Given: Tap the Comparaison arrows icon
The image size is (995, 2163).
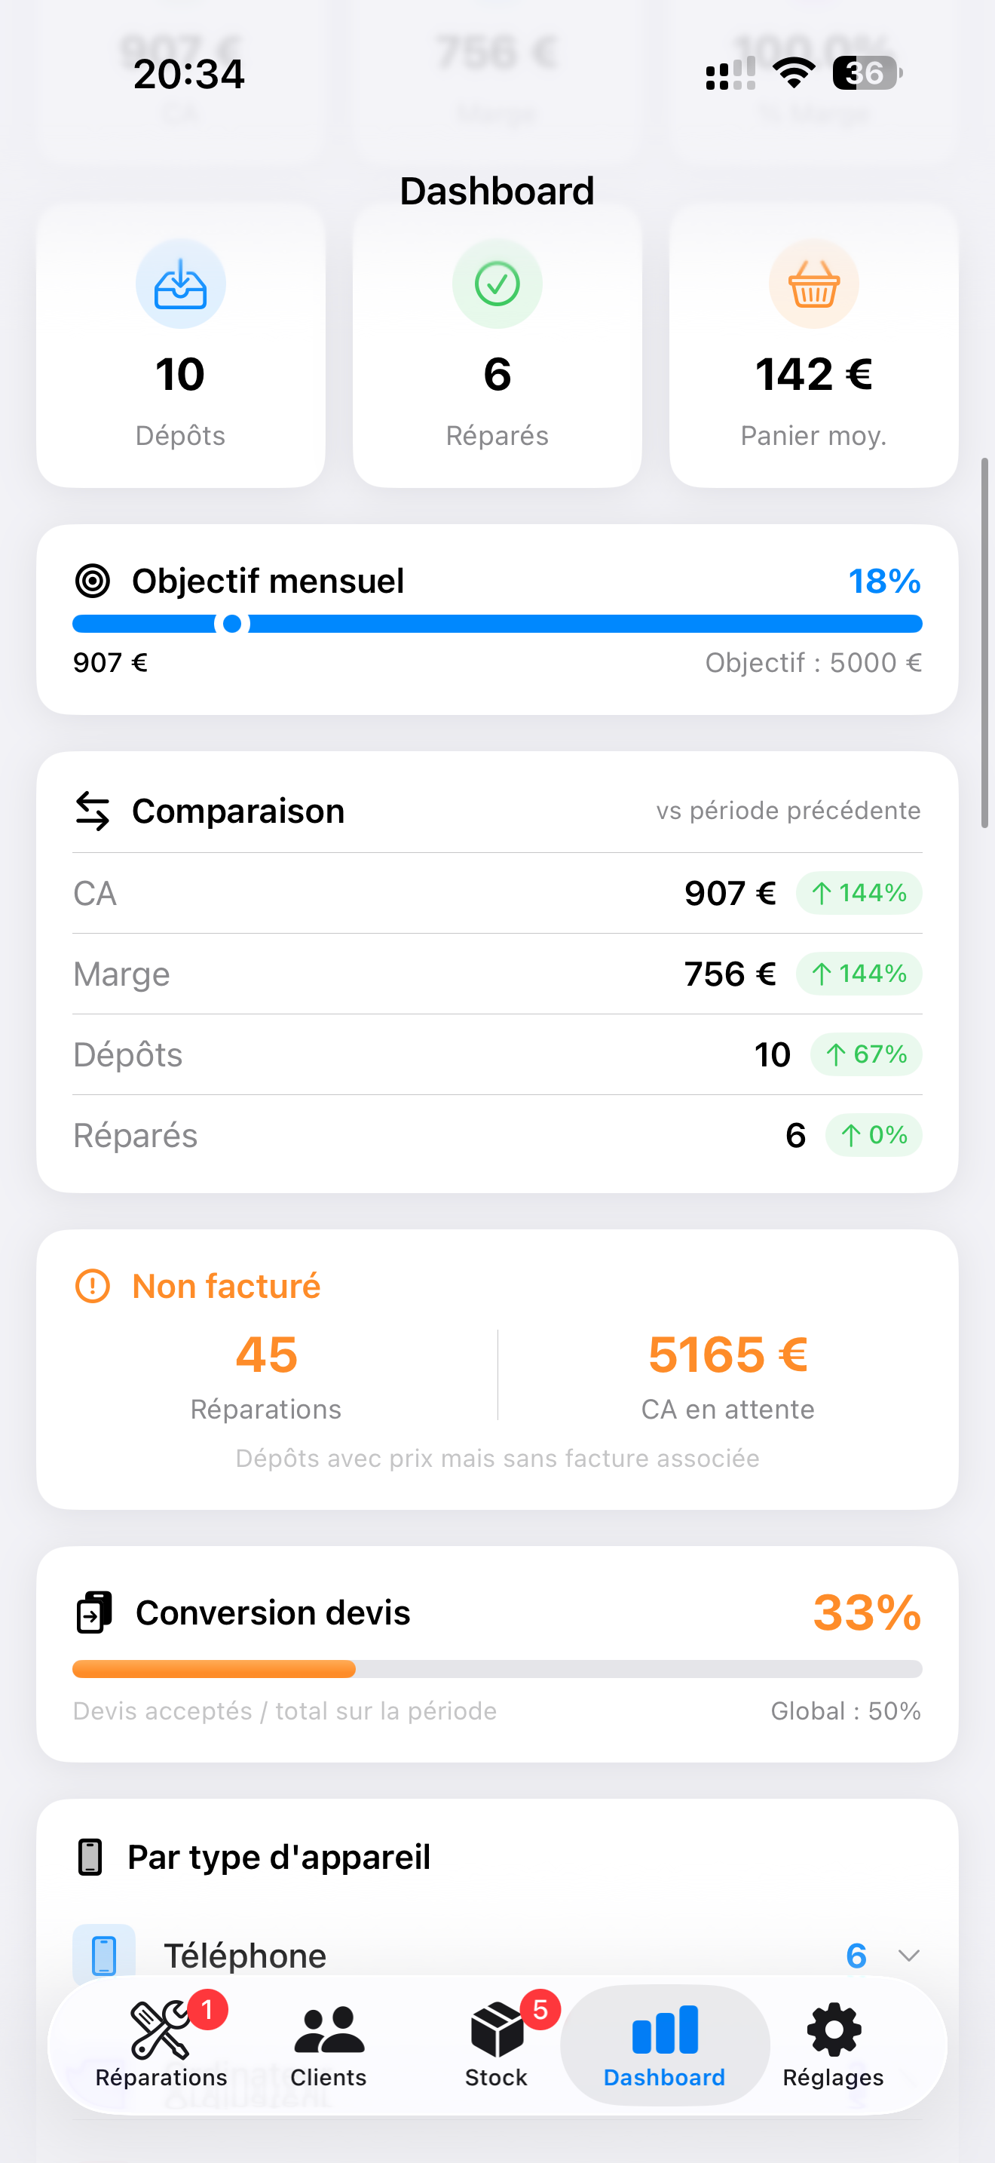Looking at the screenshot, I should pos(92,812).
